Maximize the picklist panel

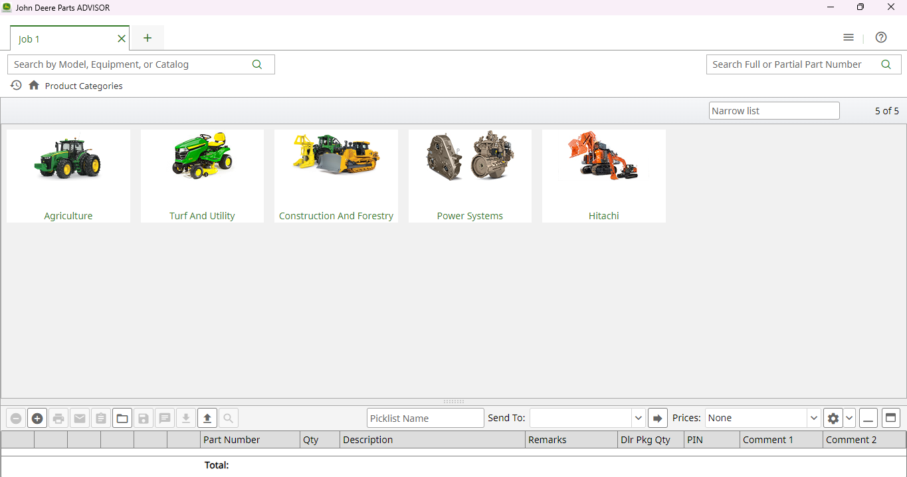(x=891, y=419)
